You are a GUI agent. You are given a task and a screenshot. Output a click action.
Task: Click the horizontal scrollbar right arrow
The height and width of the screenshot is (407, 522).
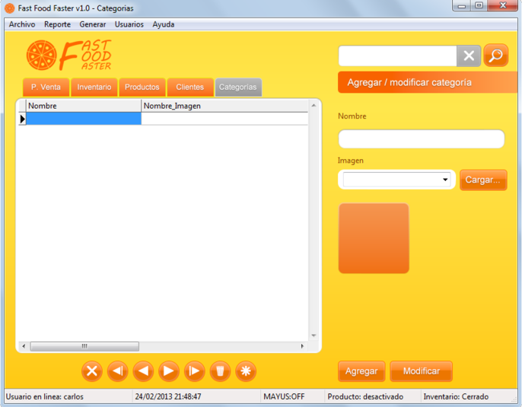click(302, 346)
